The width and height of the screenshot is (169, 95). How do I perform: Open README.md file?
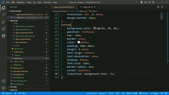pyautogui.click(x=18, y=78)
